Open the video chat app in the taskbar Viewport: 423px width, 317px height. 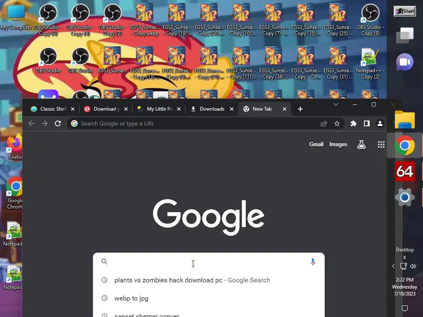tap(405, 62)
